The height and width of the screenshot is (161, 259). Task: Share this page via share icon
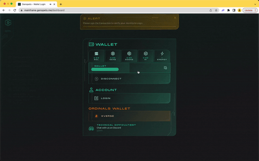point(211,10)
